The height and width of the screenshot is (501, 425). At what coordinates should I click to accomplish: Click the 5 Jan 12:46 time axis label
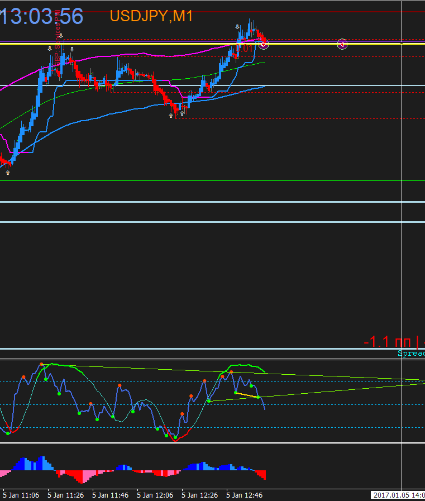[245, 495]
